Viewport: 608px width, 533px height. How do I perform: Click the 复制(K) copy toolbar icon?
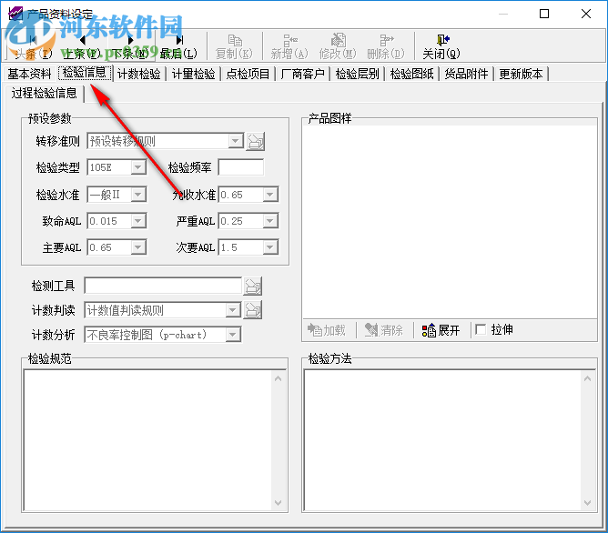(234, 46)
